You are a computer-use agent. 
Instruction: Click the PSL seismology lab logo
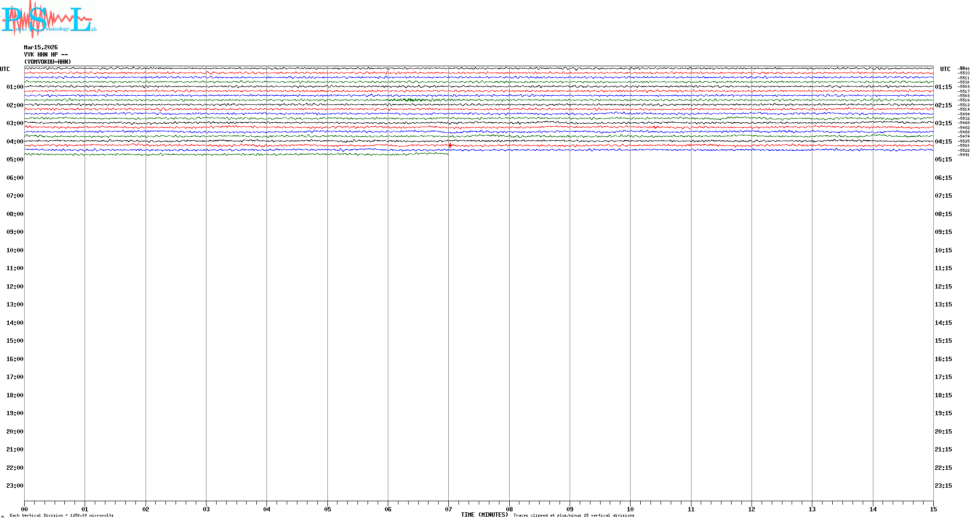[48, 18]
